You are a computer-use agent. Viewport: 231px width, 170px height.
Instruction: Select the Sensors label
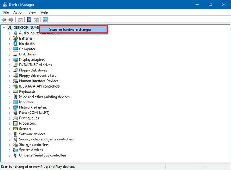point(25,129)
